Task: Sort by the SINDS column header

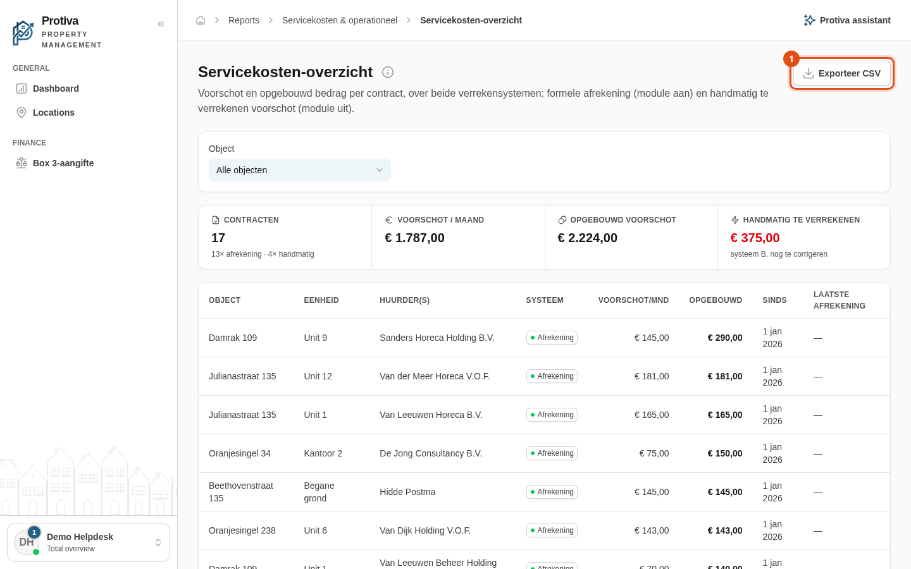Action: [x=774, y=300]
